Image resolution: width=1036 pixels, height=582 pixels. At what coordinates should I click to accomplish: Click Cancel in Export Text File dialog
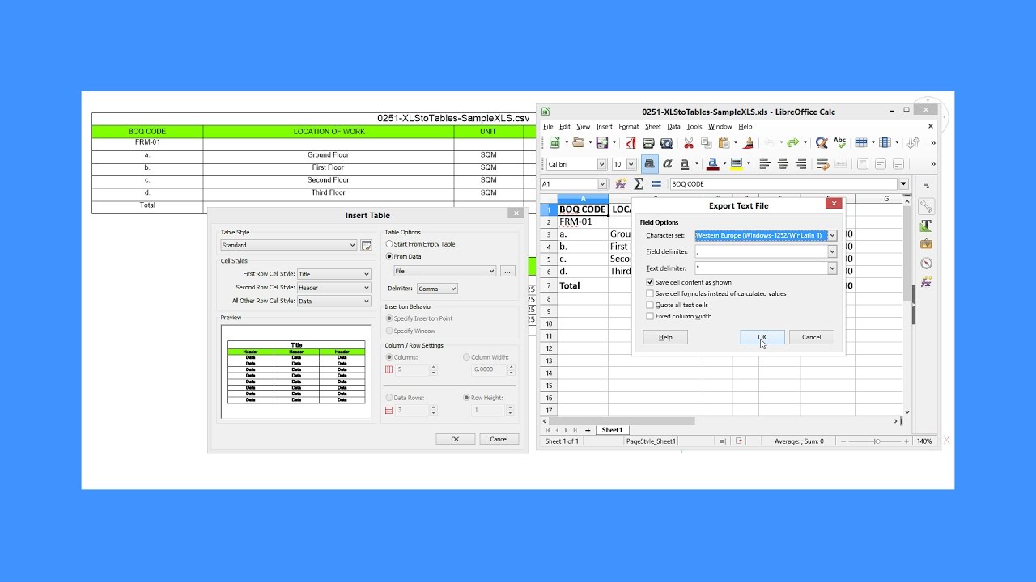coord(812,337)
